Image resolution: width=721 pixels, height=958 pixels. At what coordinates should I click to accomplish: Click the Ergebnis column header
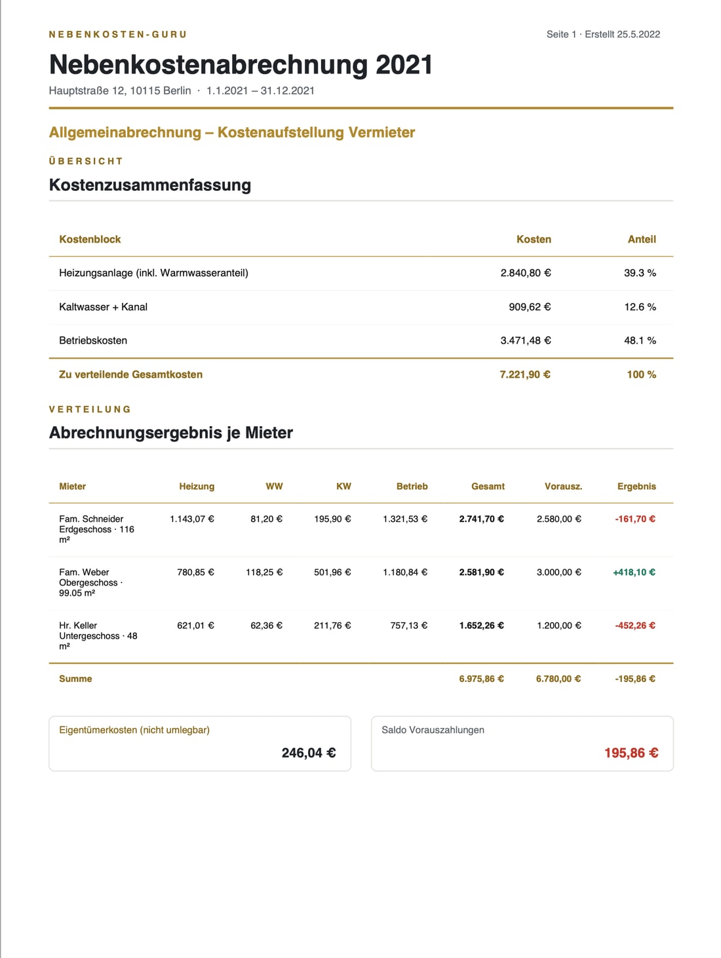point(636,487)
